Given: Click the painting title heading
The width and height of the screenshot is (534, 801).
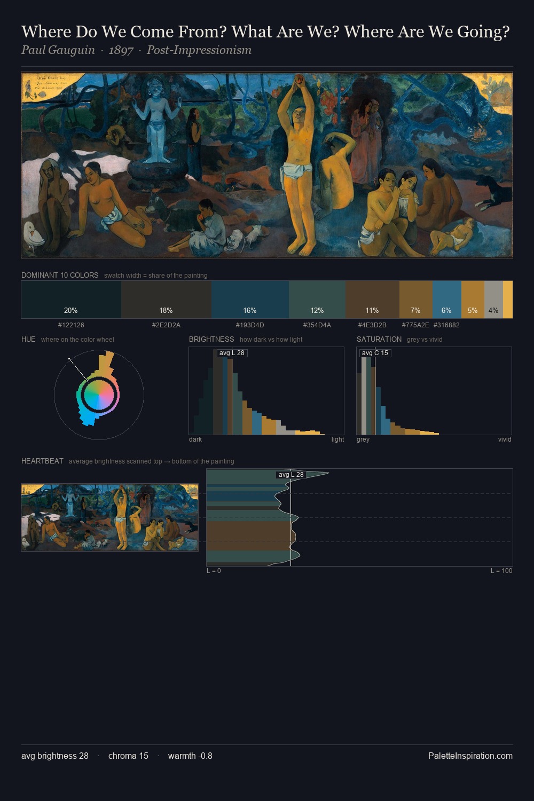Looking at the screenshot, I should (x=265, y=32).
